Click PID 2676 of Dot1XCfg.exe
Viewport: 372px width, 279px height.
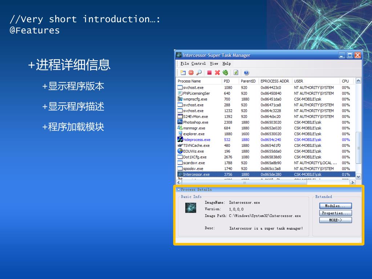[228, 157]
